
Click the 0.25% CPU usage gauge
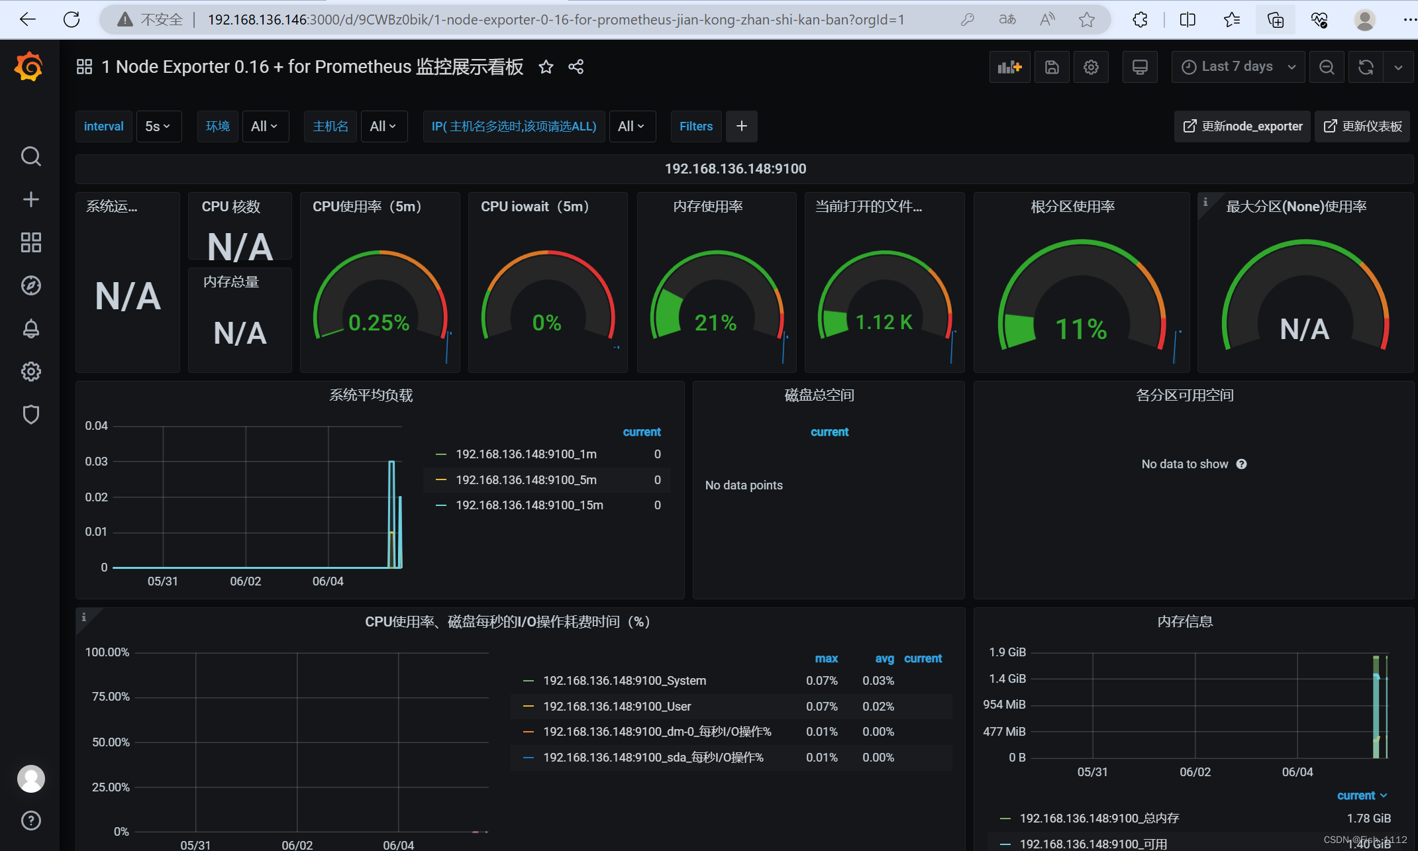click(380, 295)
